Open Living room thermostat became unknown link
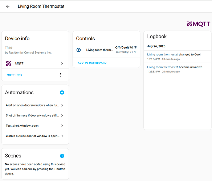 (x=163, y=67)
